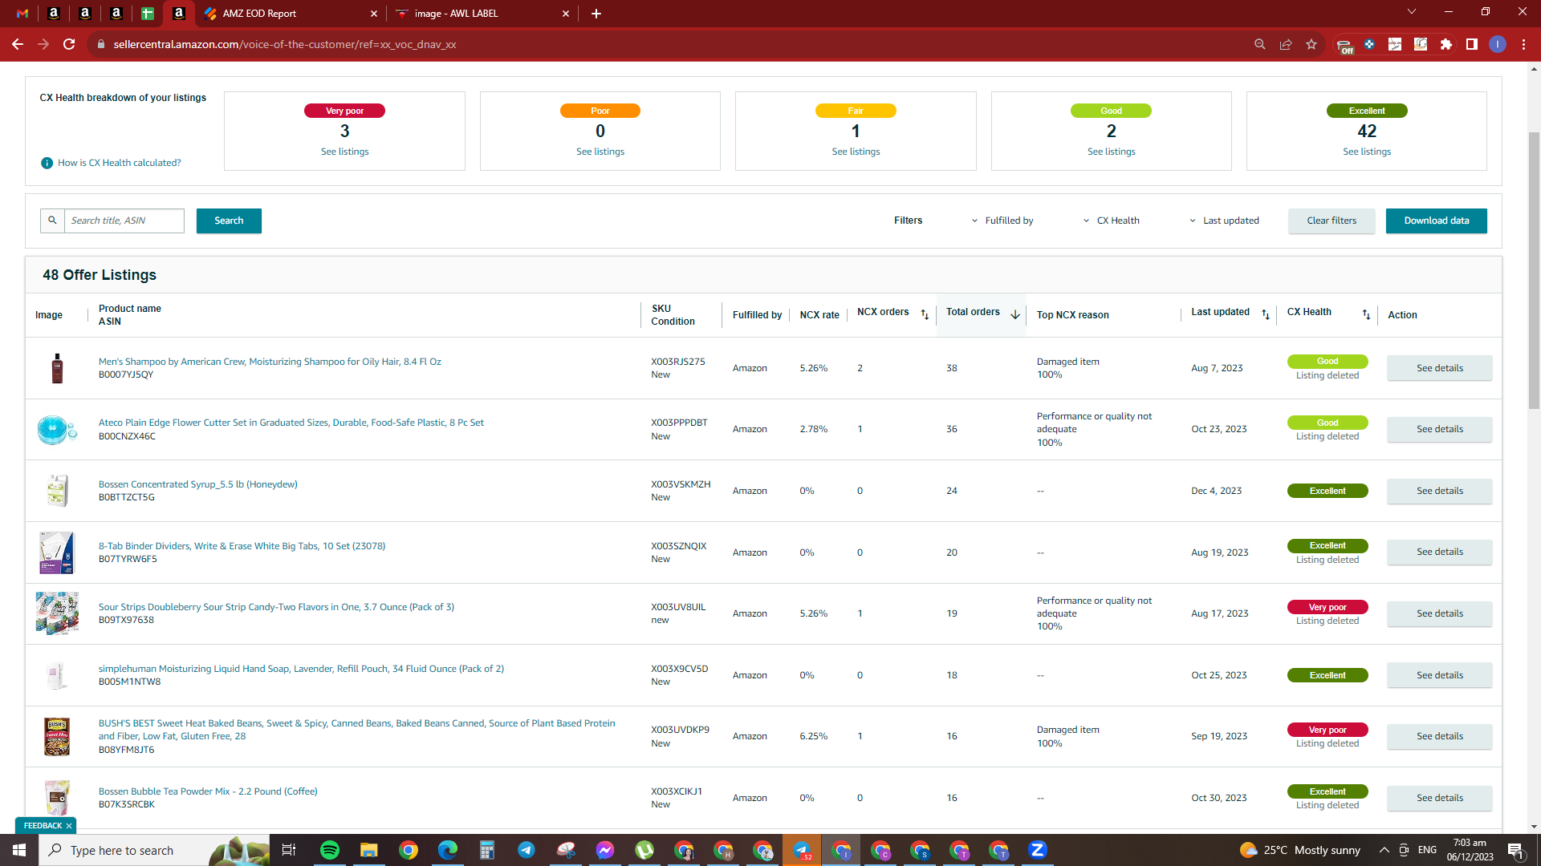Open the Gmail pinned tab
Viewport: 1541px width, 866px height.
click(22, 14)
